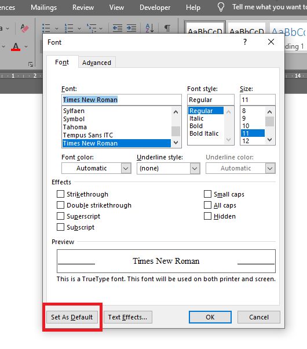Click the Tell me what you want search box
This screenshot has width=307, height=349.
[269, 7]
